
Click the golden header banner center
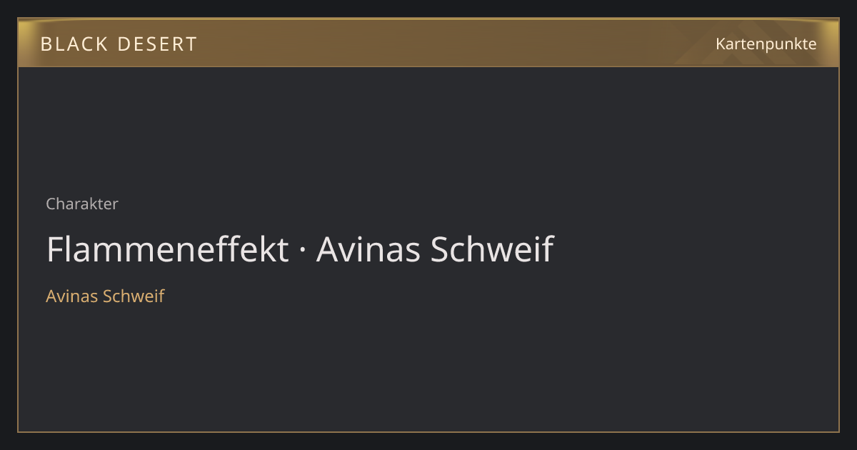pos(428,43)
